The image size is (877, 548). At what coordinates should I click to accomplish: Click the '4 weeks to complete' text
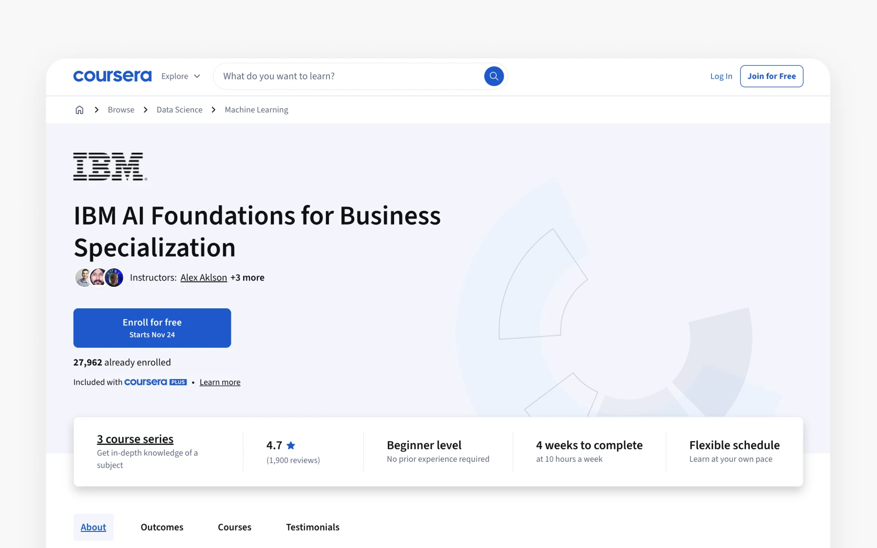(589, 445)
